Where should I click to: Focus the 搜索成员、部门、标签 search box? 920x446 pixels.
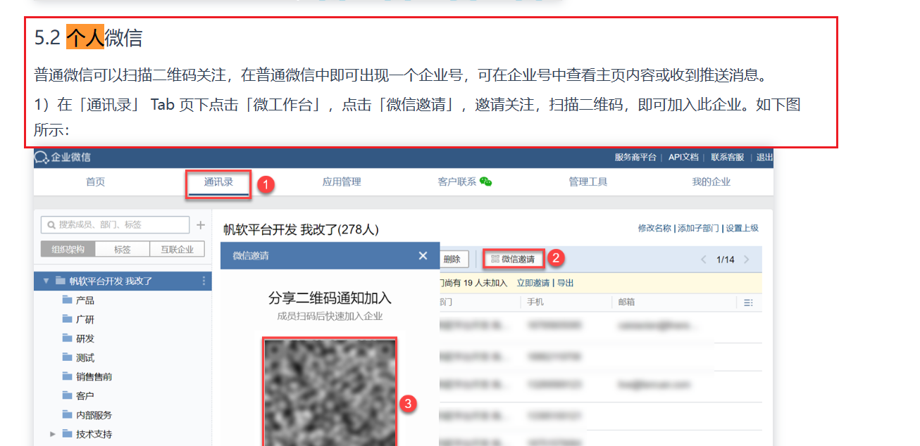point(115,225)
